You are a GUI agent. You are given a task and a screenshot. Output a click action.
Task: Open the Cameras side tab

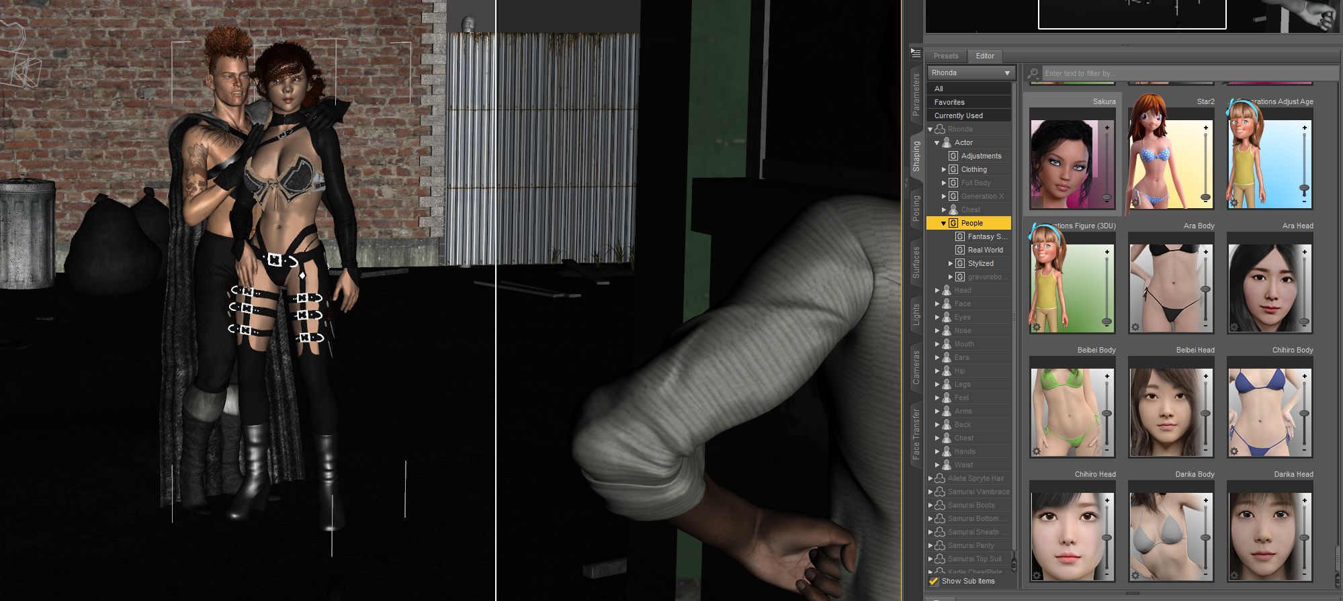[916, 367]
